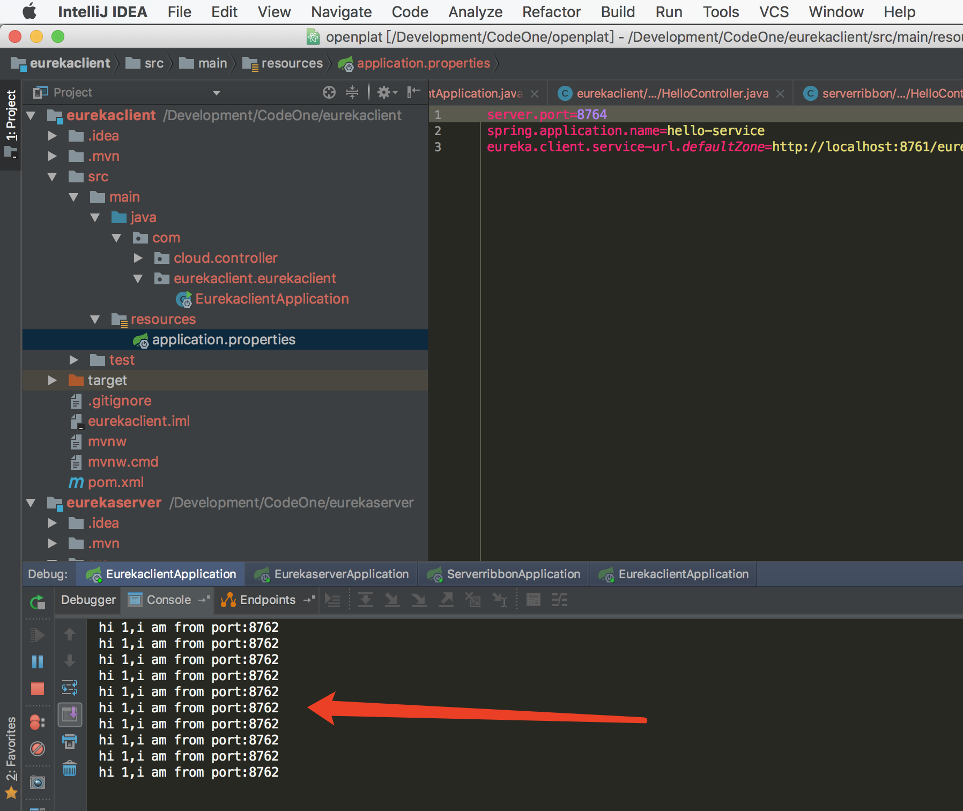Toggle Mute Breakpoints
Viewport: 963px width, 811px height.
[x=38, y=749]
